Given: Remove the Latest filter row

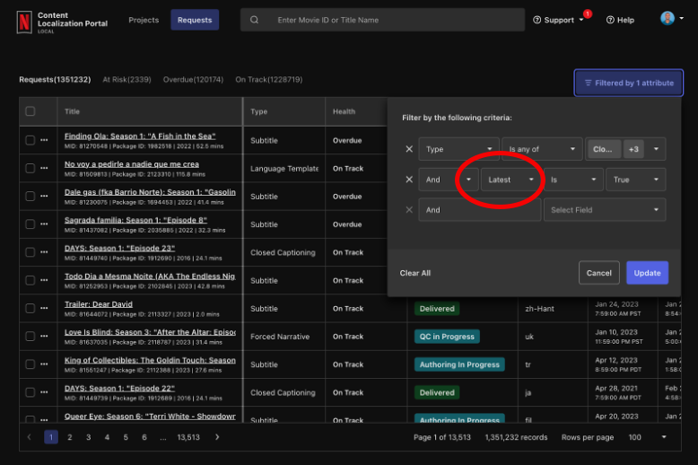Looking at the screenshot, I should [409, 180].
